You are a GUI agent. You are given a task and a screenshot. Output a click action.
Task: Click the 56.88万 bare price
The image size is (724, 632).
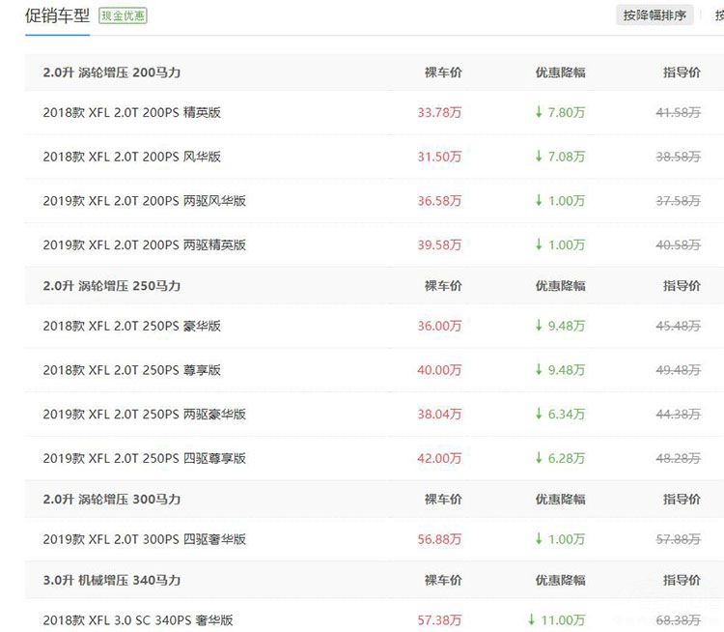point(439,539)
